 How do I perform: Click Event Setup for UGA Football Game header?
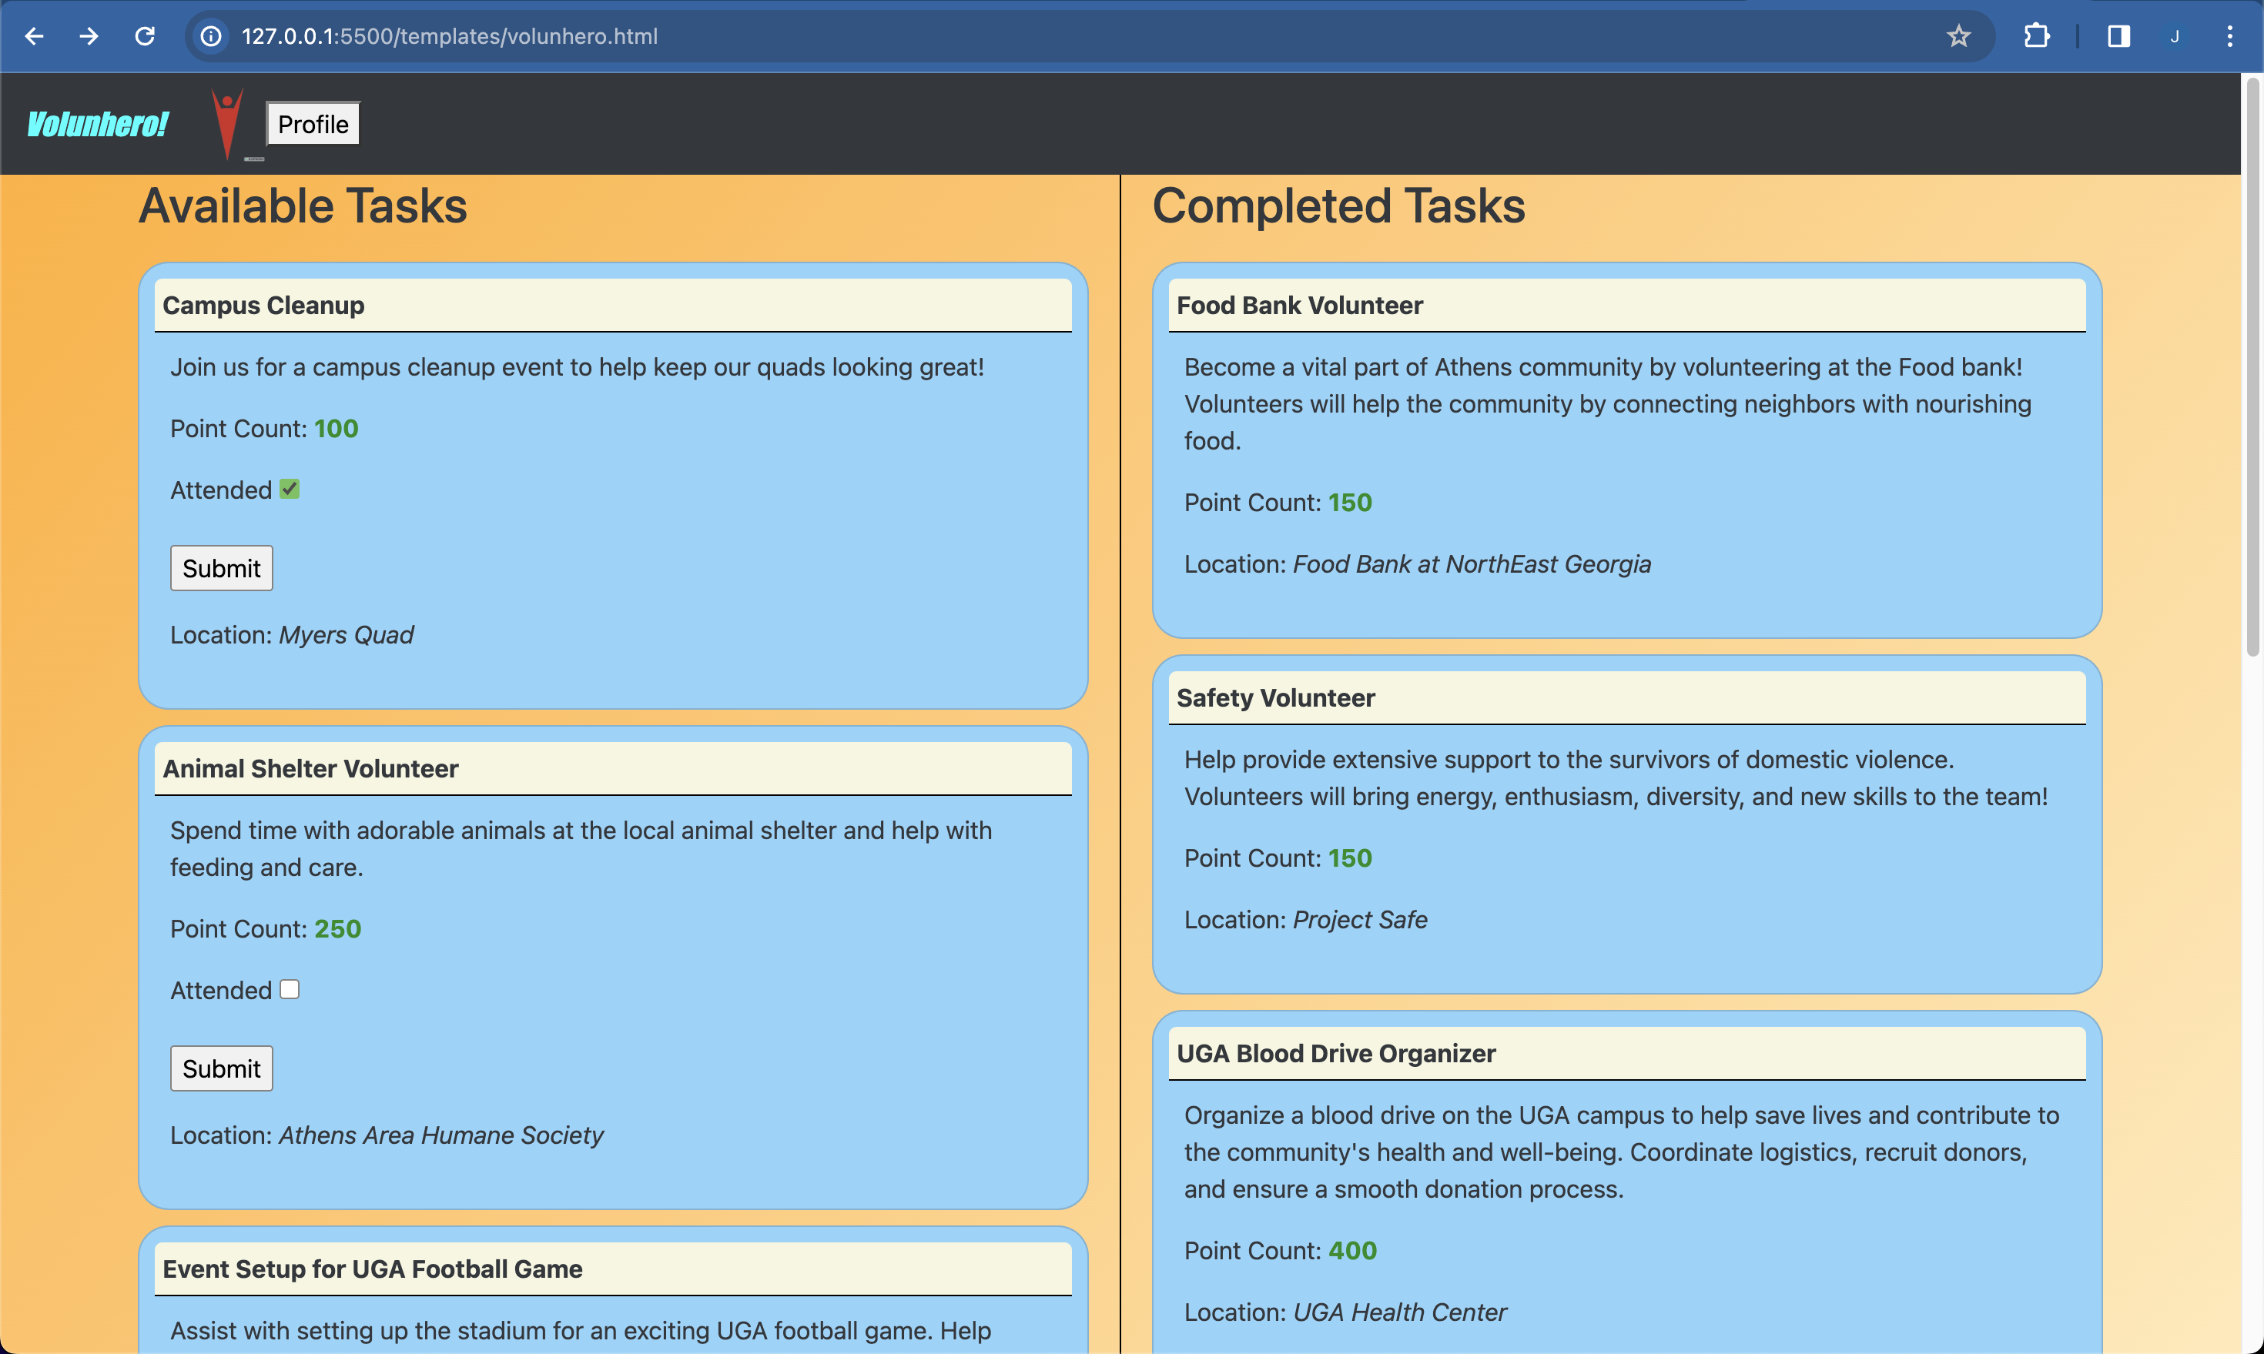(372, 1269)
